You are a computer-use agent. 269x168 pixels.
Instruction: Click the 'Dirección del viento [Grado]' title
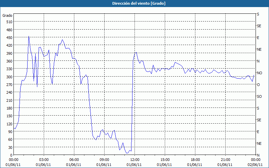tap(139, 3)
